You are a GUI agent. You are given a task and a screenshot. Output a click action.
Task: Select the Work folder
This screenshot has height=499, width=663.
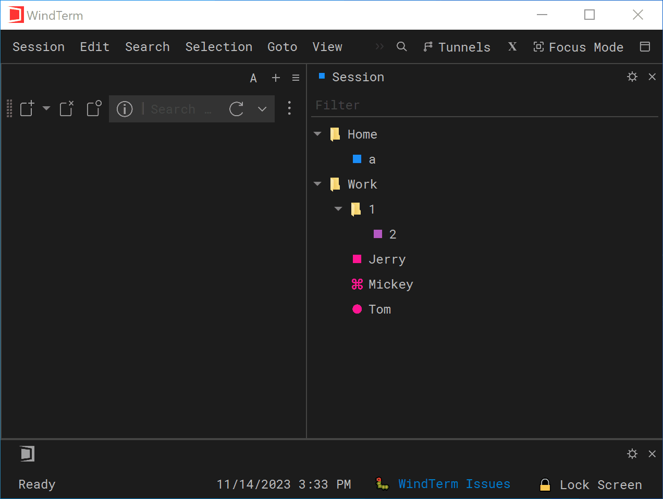coord(362,184)
